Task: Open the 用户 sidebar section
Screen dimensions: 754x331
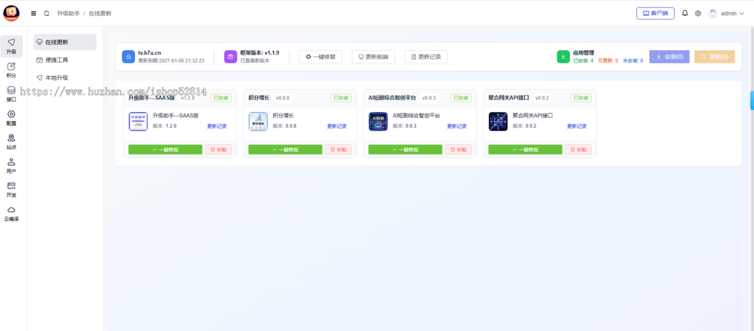Action: coord(11,166)
